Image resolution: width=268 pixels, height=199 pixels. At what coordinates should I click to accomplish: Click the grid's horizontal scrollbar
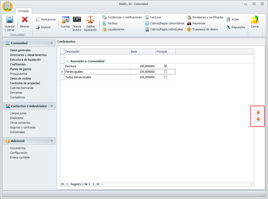(177, 184)
